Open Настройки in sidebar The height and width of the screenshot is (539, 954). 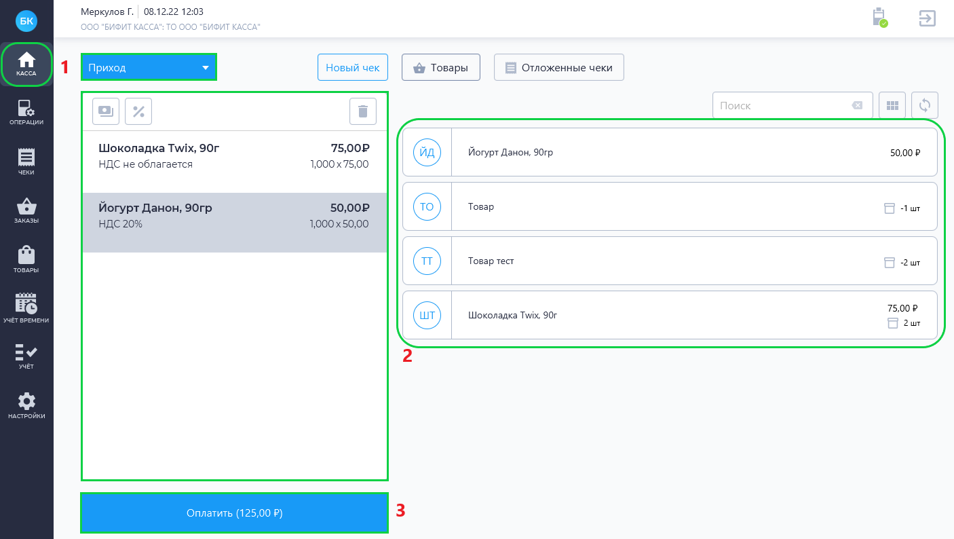click(26, 405)
